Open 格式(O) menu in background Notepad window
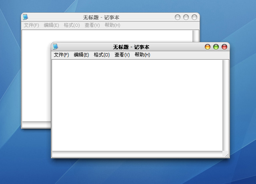 coord(72,25)
